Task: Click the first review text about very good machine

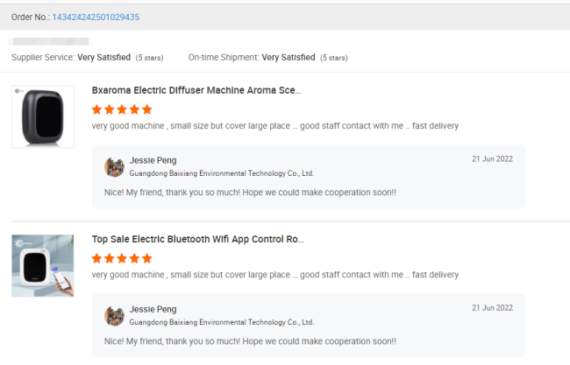Action: click(275, 126)
